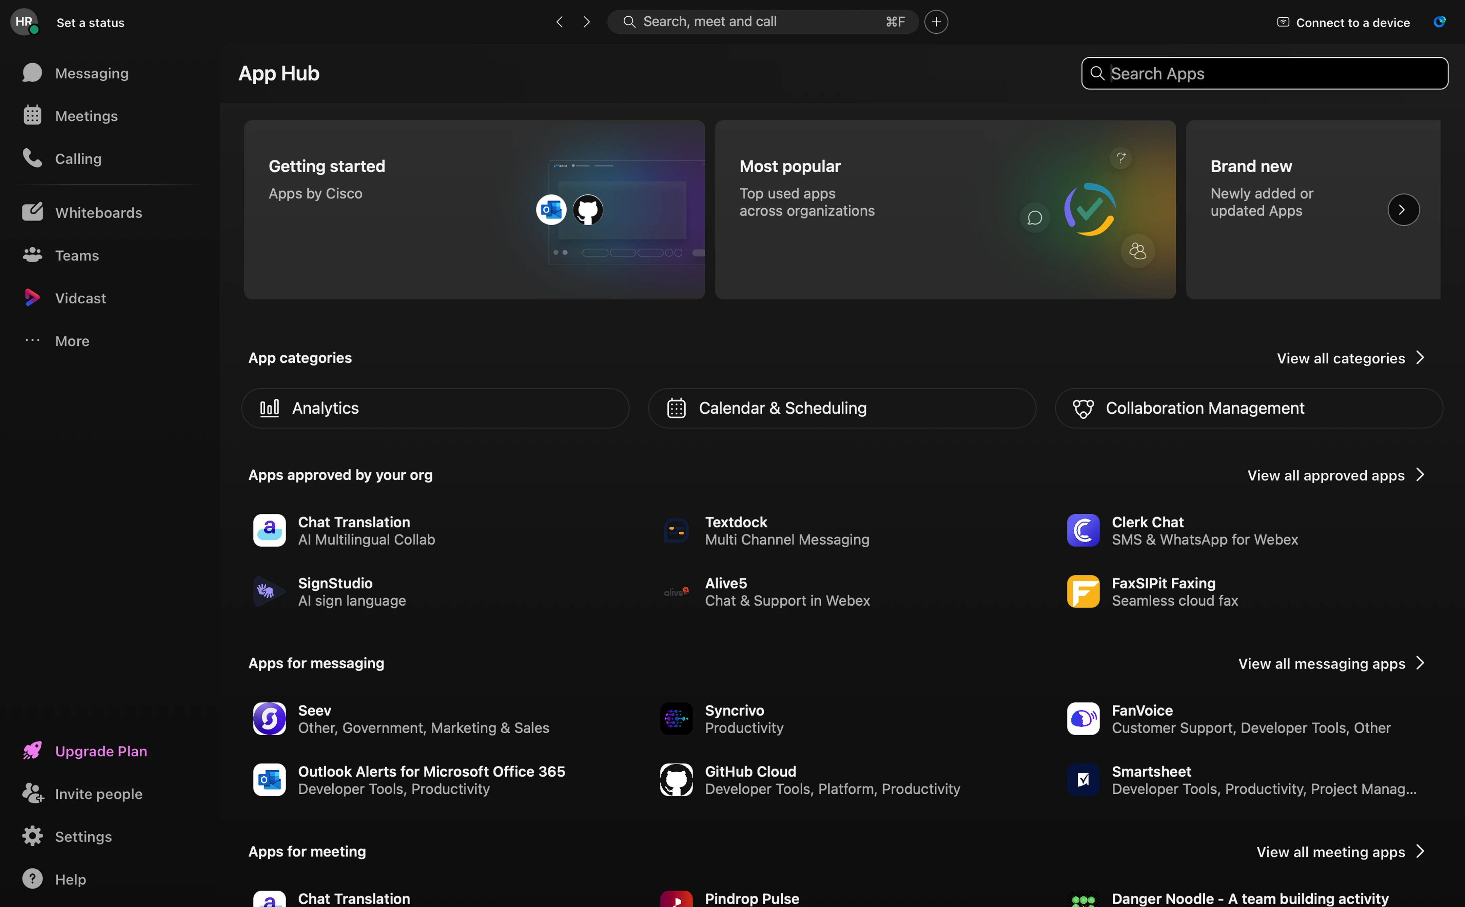Click the Syncrivo app name

734,710
